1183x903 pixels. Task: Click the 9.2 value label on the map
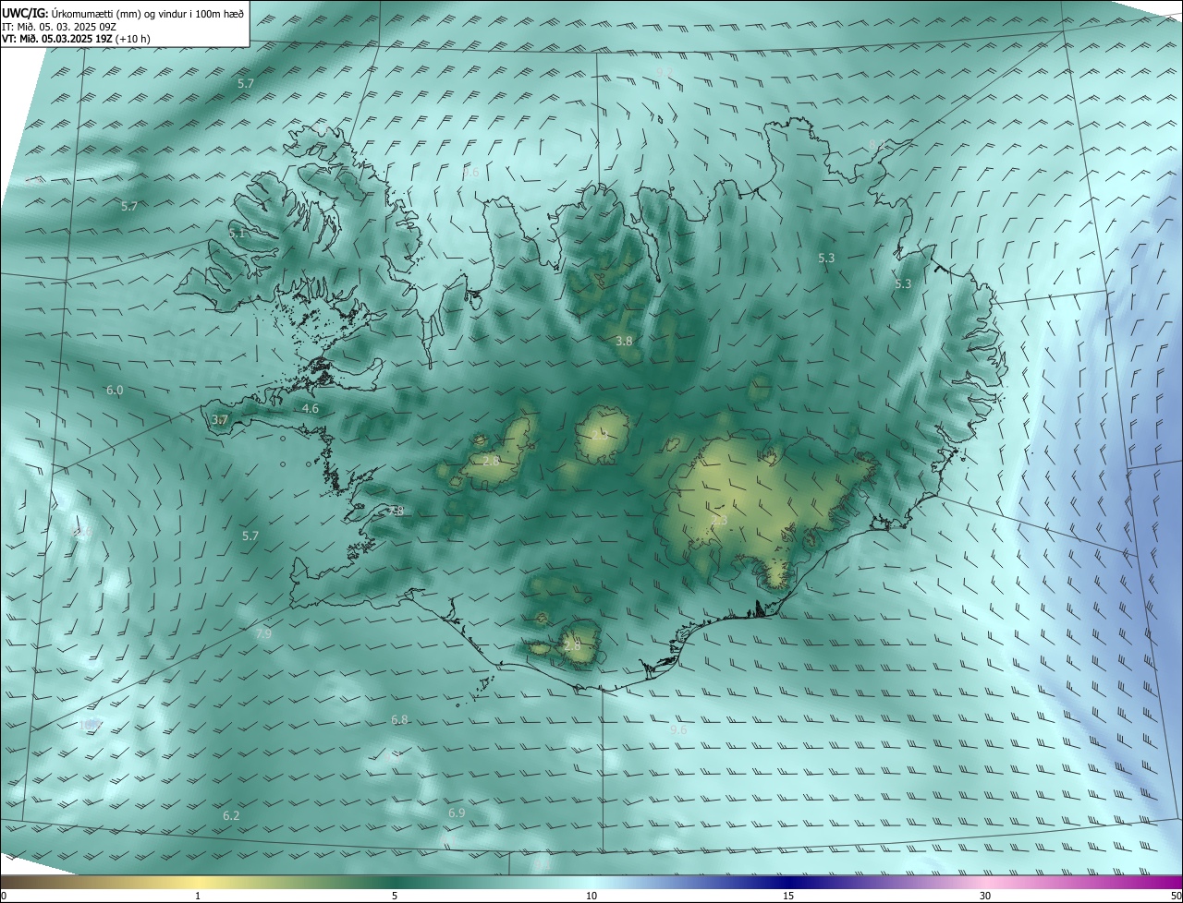pyautogui.click(x=665, y=72)
